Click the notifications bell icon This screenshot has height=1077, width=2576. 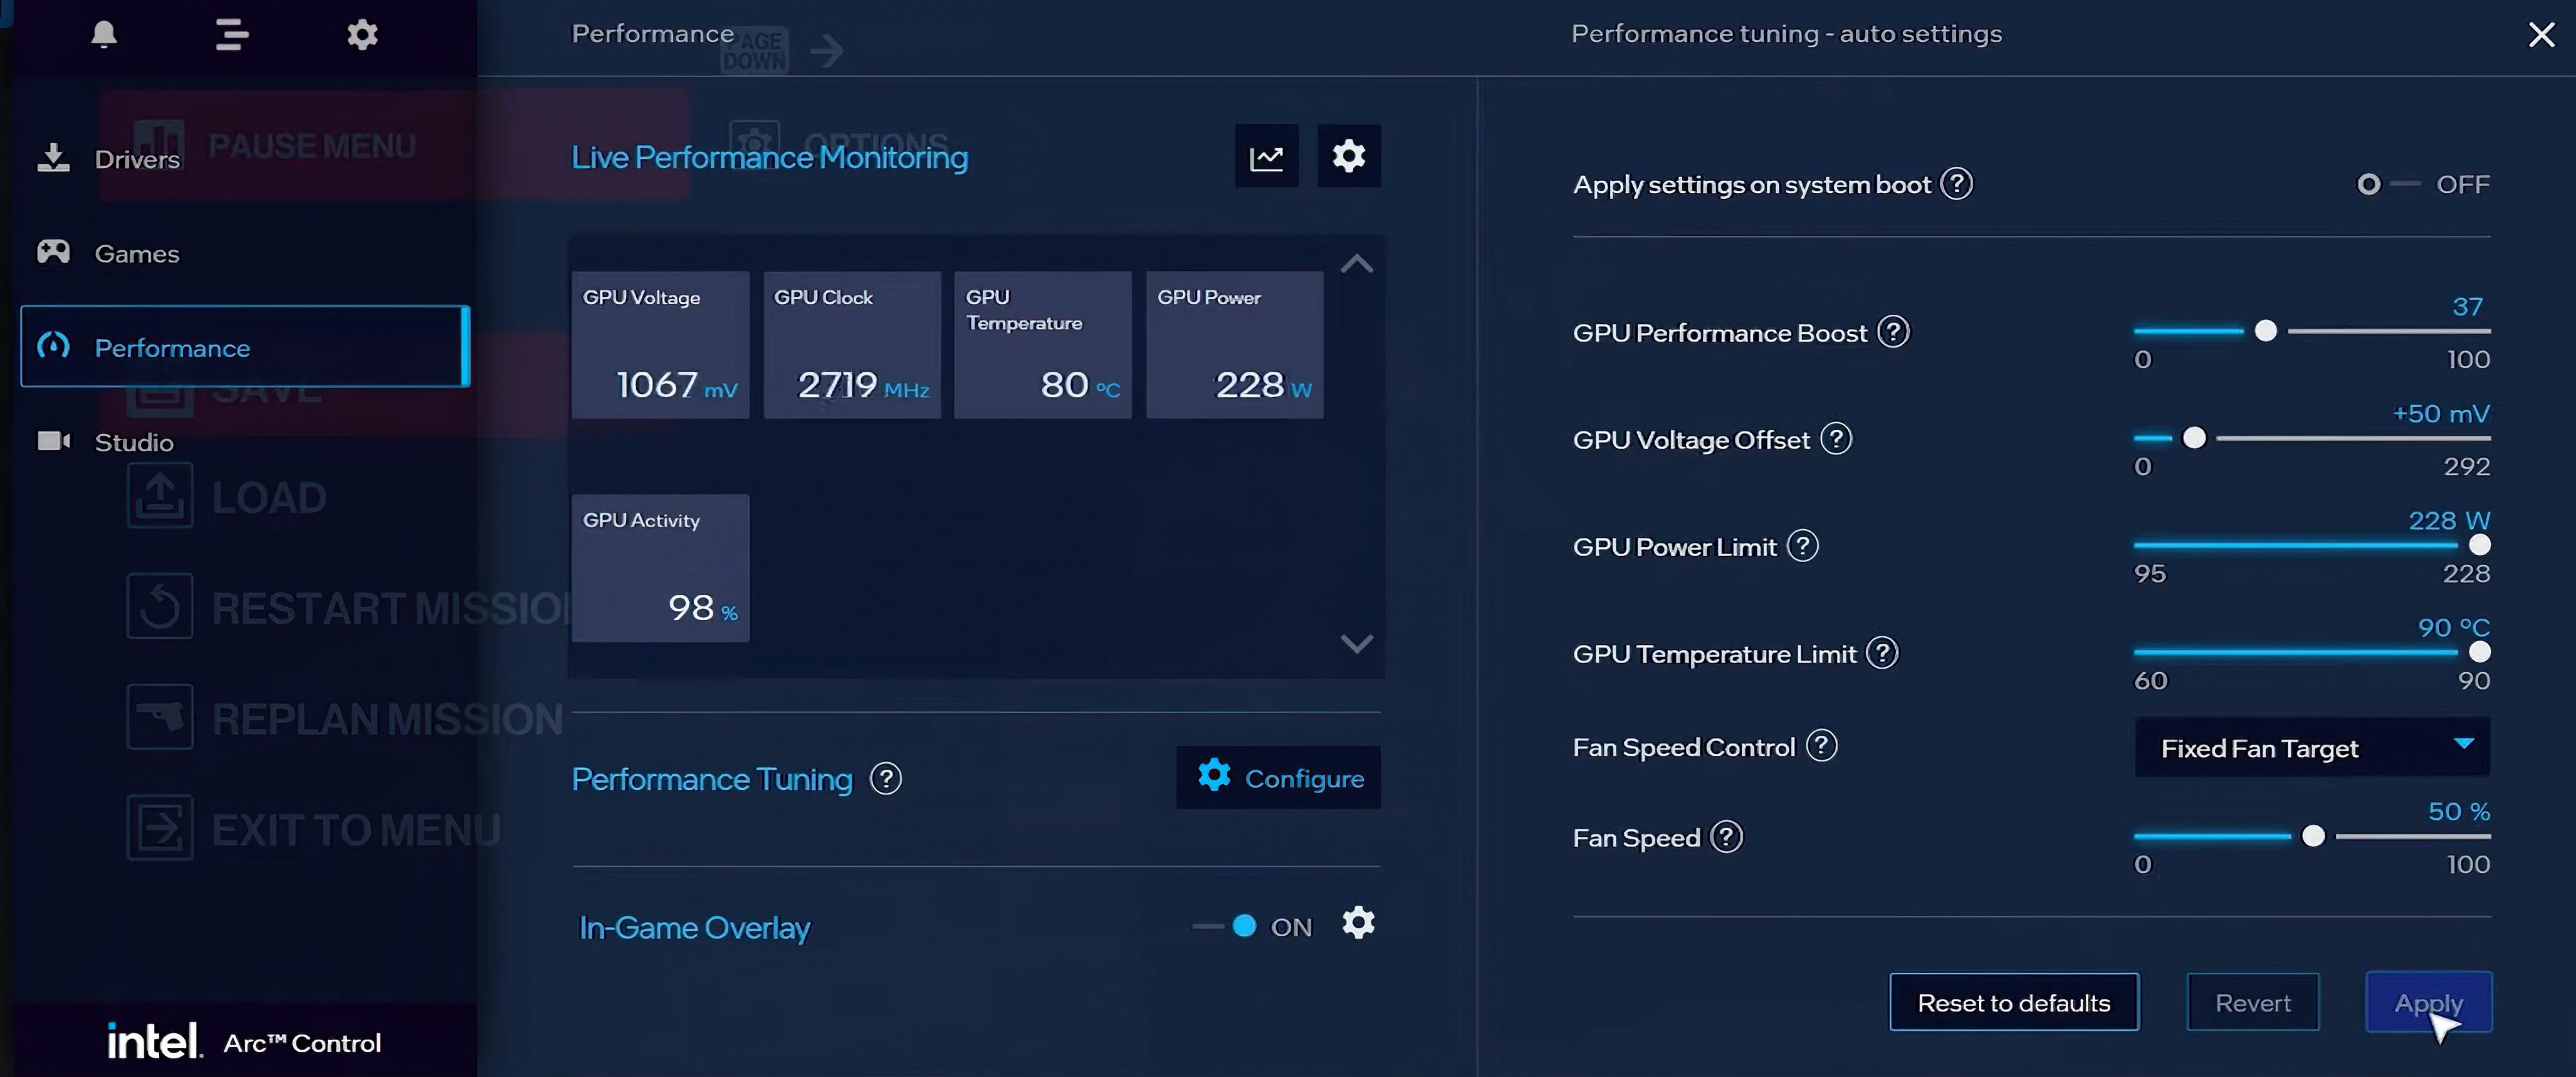click(x=104, y=35)
